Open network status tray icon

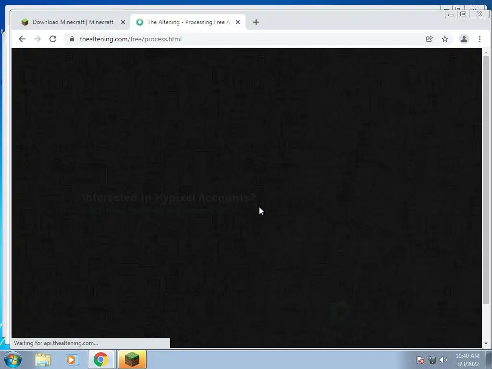pos(432,360)
